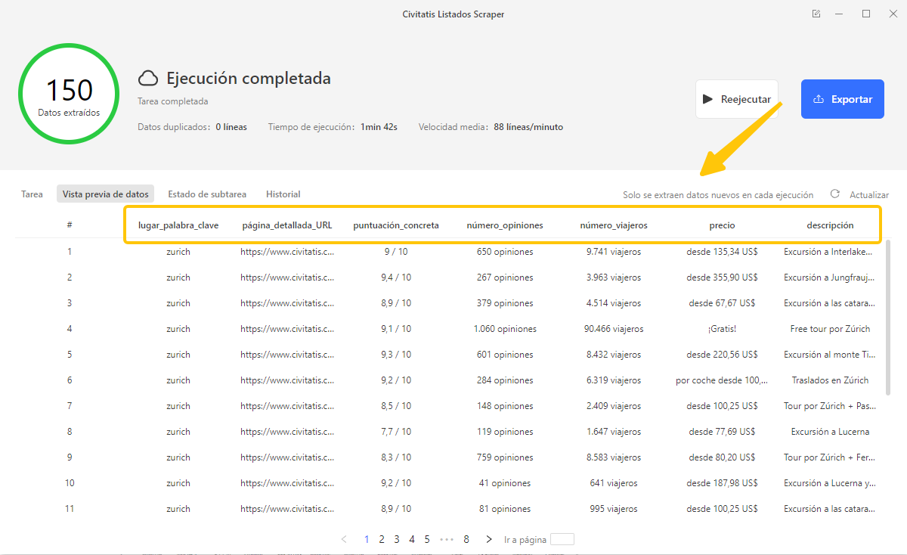Go to previous page with left arrow
The height and width of the screenshot is (555, 907).
(x=345, y=539)
